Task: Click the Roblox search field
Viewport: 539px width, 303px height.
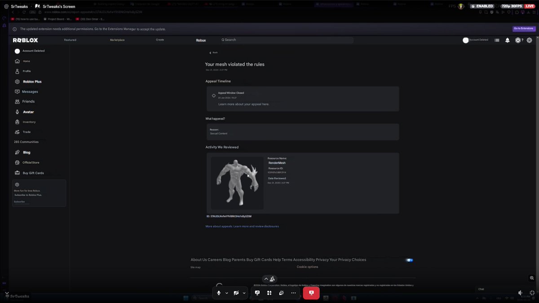Action: pyautogui.click(x=286, y=40)
